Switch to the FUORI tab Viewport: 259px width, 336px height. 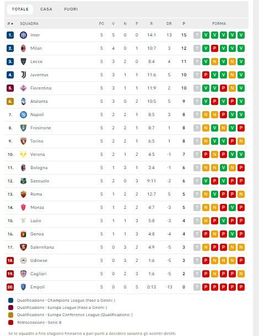pyautogui.click(x=71, y=9)
